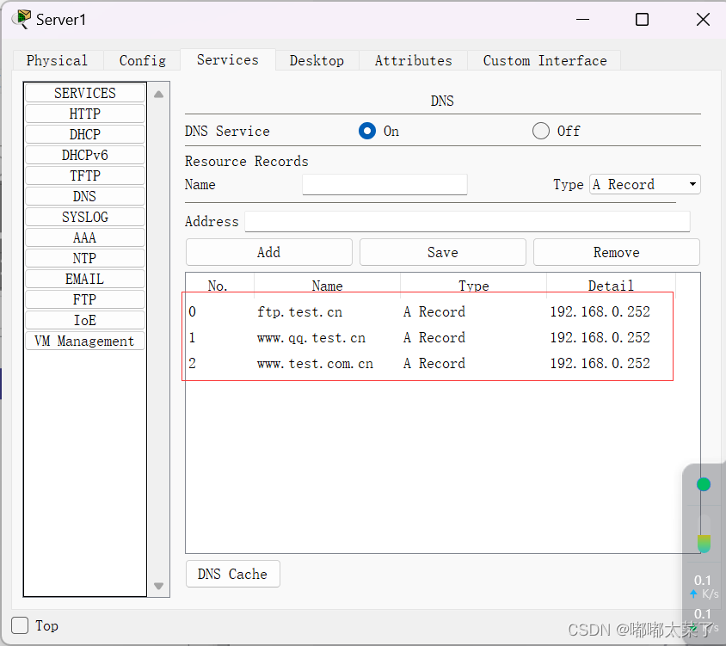This screenshot has width=726, height=646.
Task: Open AAA service configuration
Action: click(x=85, y=237)
